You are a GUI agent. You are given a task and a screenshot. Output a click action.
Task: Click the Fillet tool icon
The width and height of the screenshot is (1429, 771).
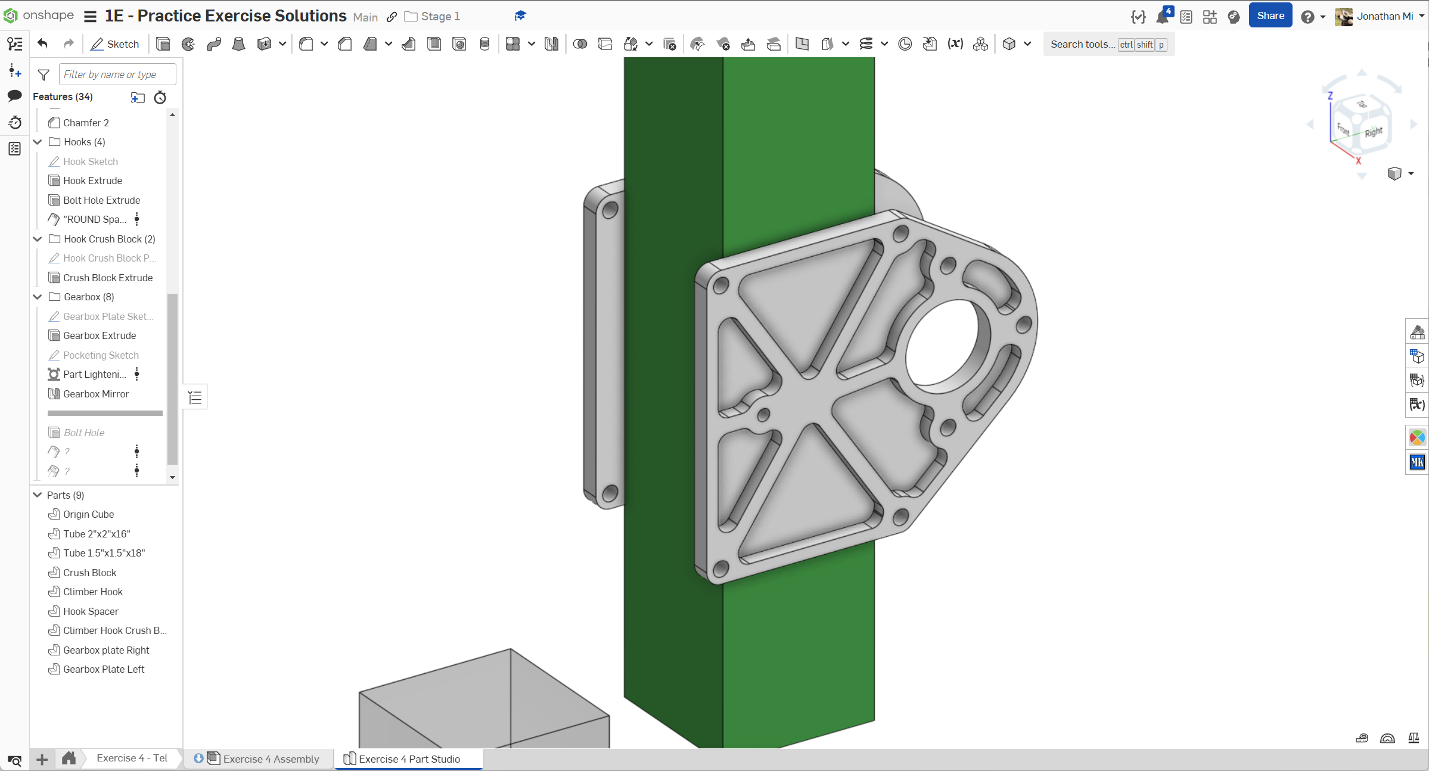click(306, 44)
